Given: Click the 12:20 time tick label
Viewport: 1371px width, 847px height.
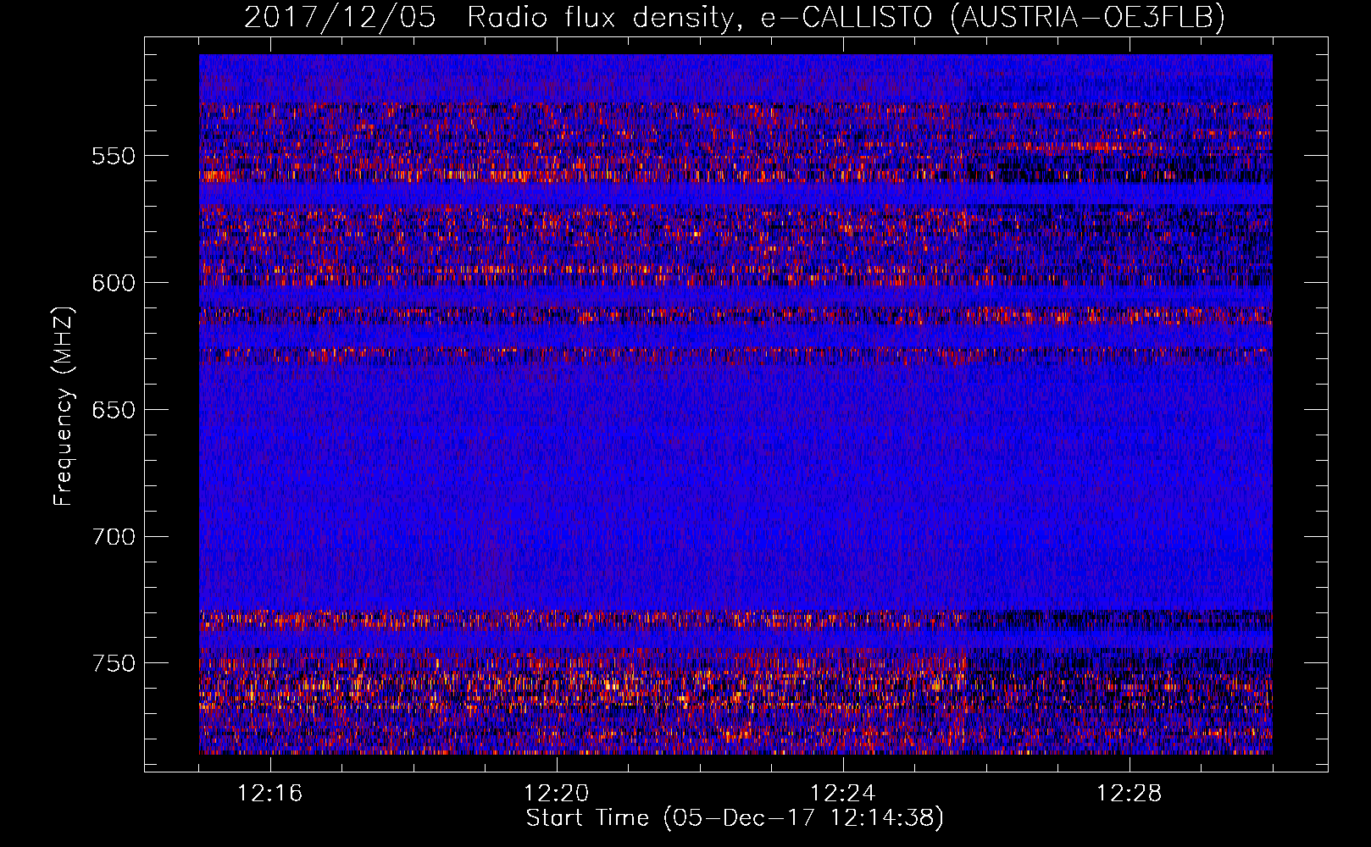Looking at the screenshot, I should 557,794.
